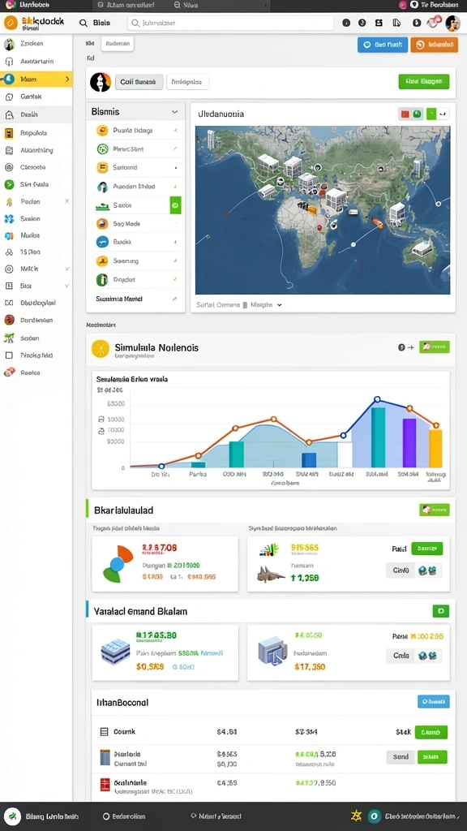467x831 pixels.
Task: Click the yellow Puarlo Ddage list icon
Action: point(103,131)
